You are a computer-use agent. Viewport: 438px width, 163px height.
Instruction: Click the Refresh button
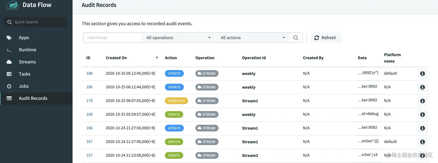coord(326,38)
